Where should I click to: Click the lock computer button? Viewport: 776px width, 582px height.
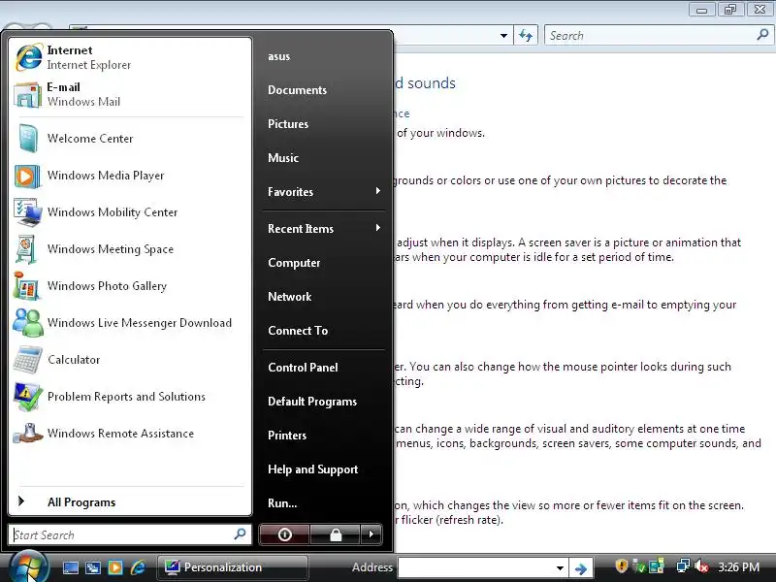coord(335,534)
